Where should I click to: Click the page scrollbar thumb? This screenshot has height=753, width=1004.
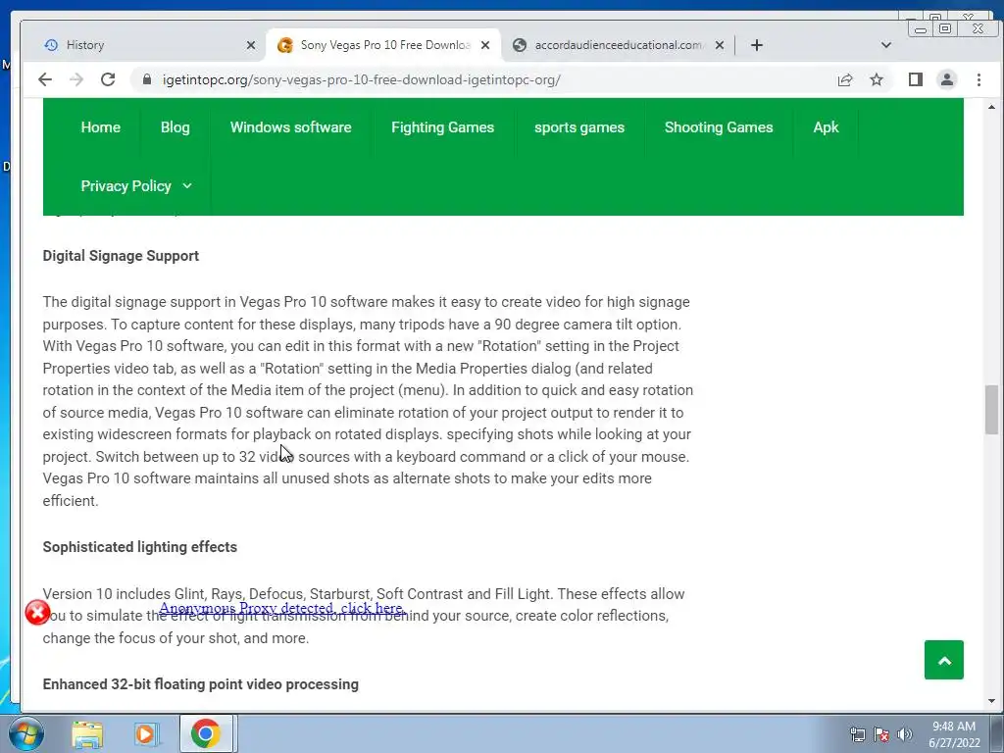coord(991,410)
